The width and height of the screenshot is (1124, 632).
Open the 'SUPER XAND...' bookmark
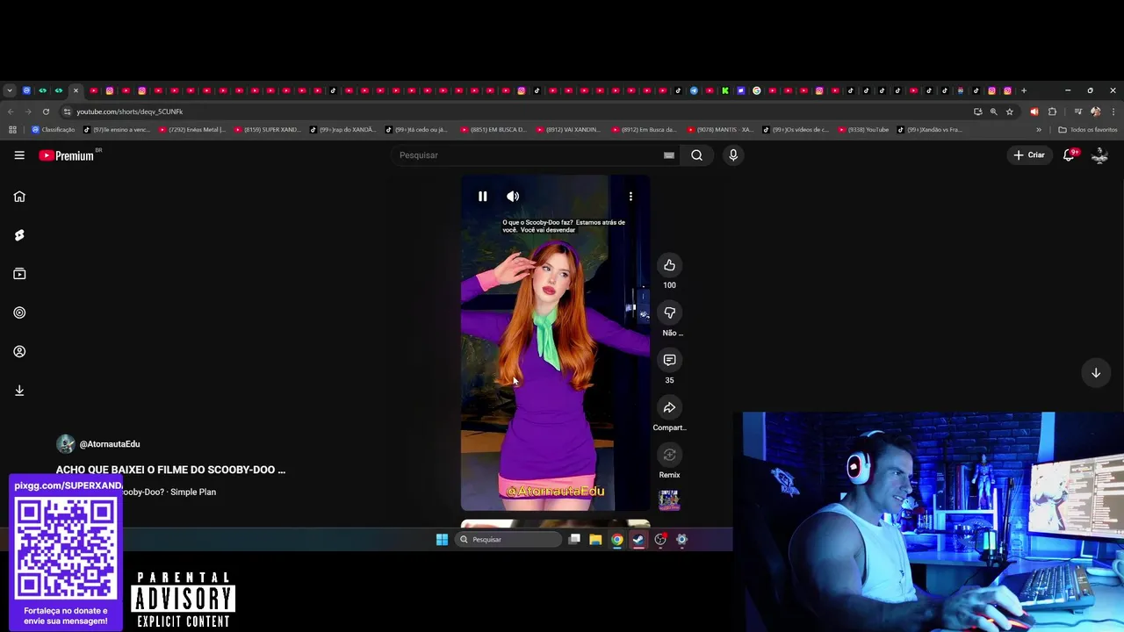268,130
